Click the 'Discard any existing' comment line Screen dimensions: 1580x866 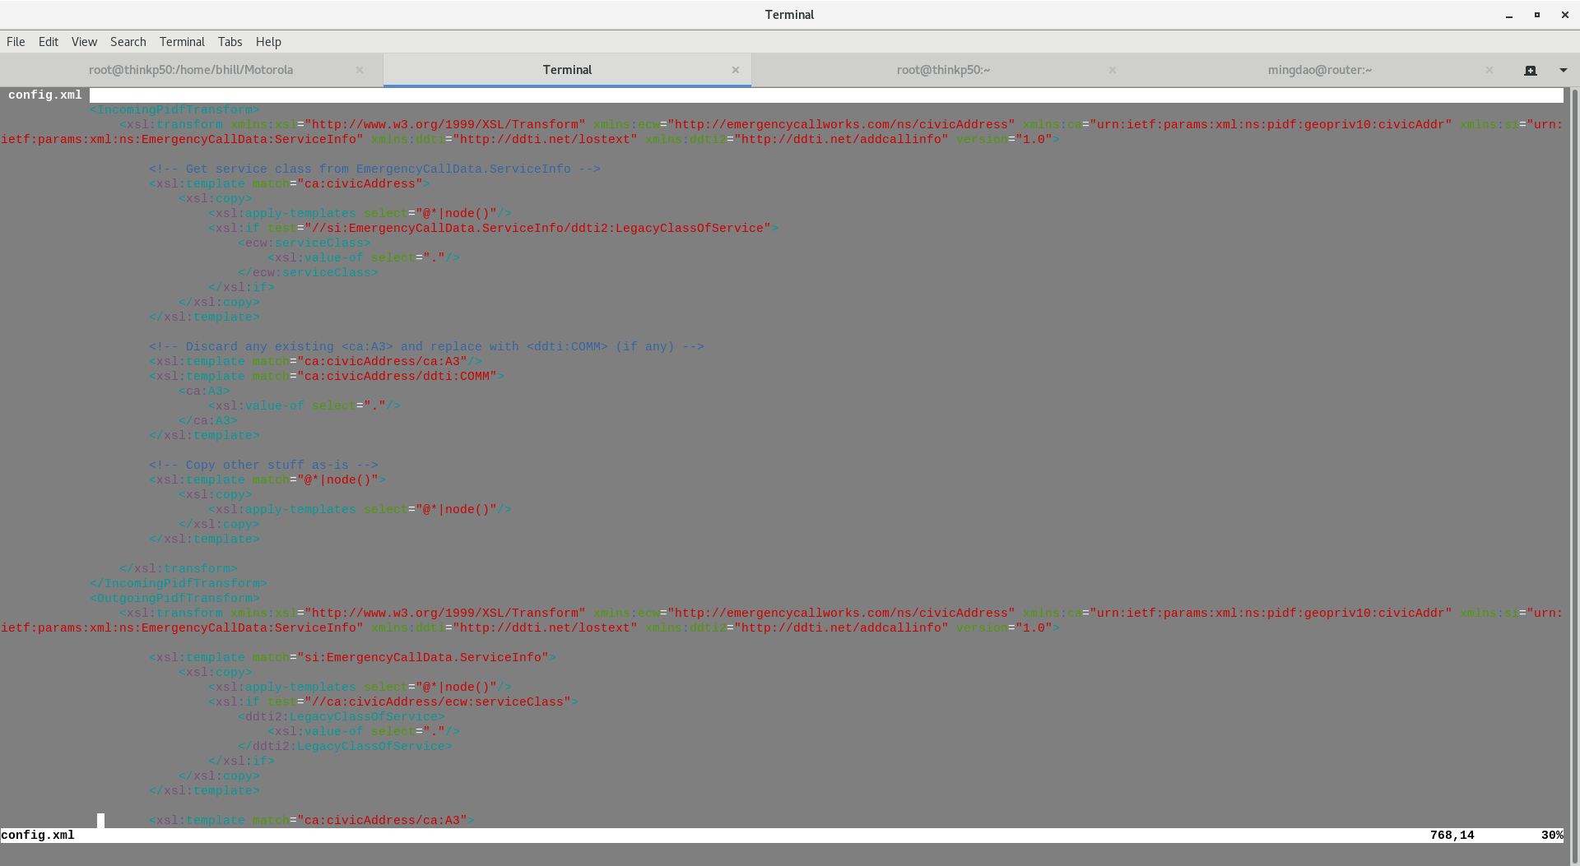[426, 347]
